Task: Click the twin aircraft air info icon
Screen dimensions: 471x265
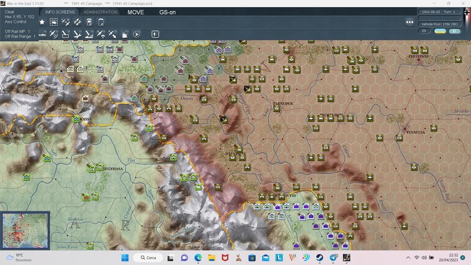Action: (x=65, y=22)
